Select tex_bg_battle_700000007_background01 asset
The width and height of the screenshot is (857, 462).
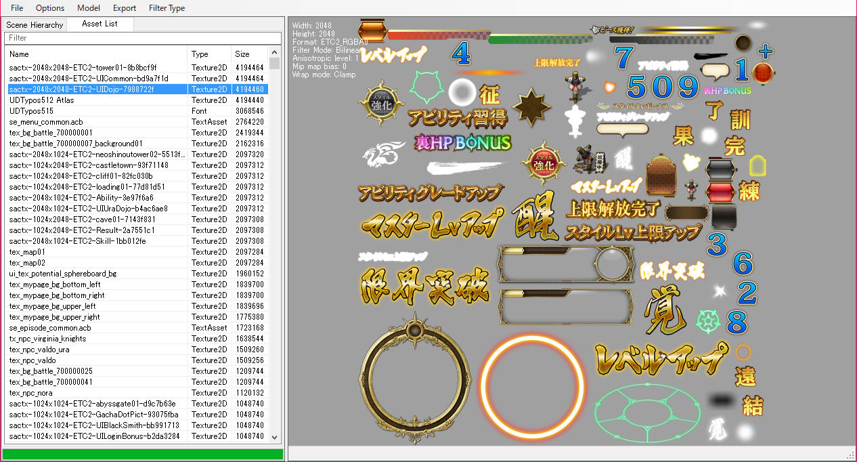point(137,144)
